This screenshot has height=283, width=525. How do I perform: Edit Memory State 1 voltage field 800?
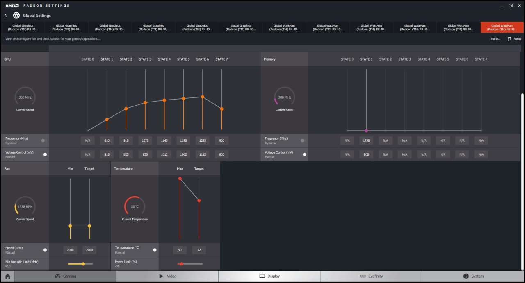(366, 154)
